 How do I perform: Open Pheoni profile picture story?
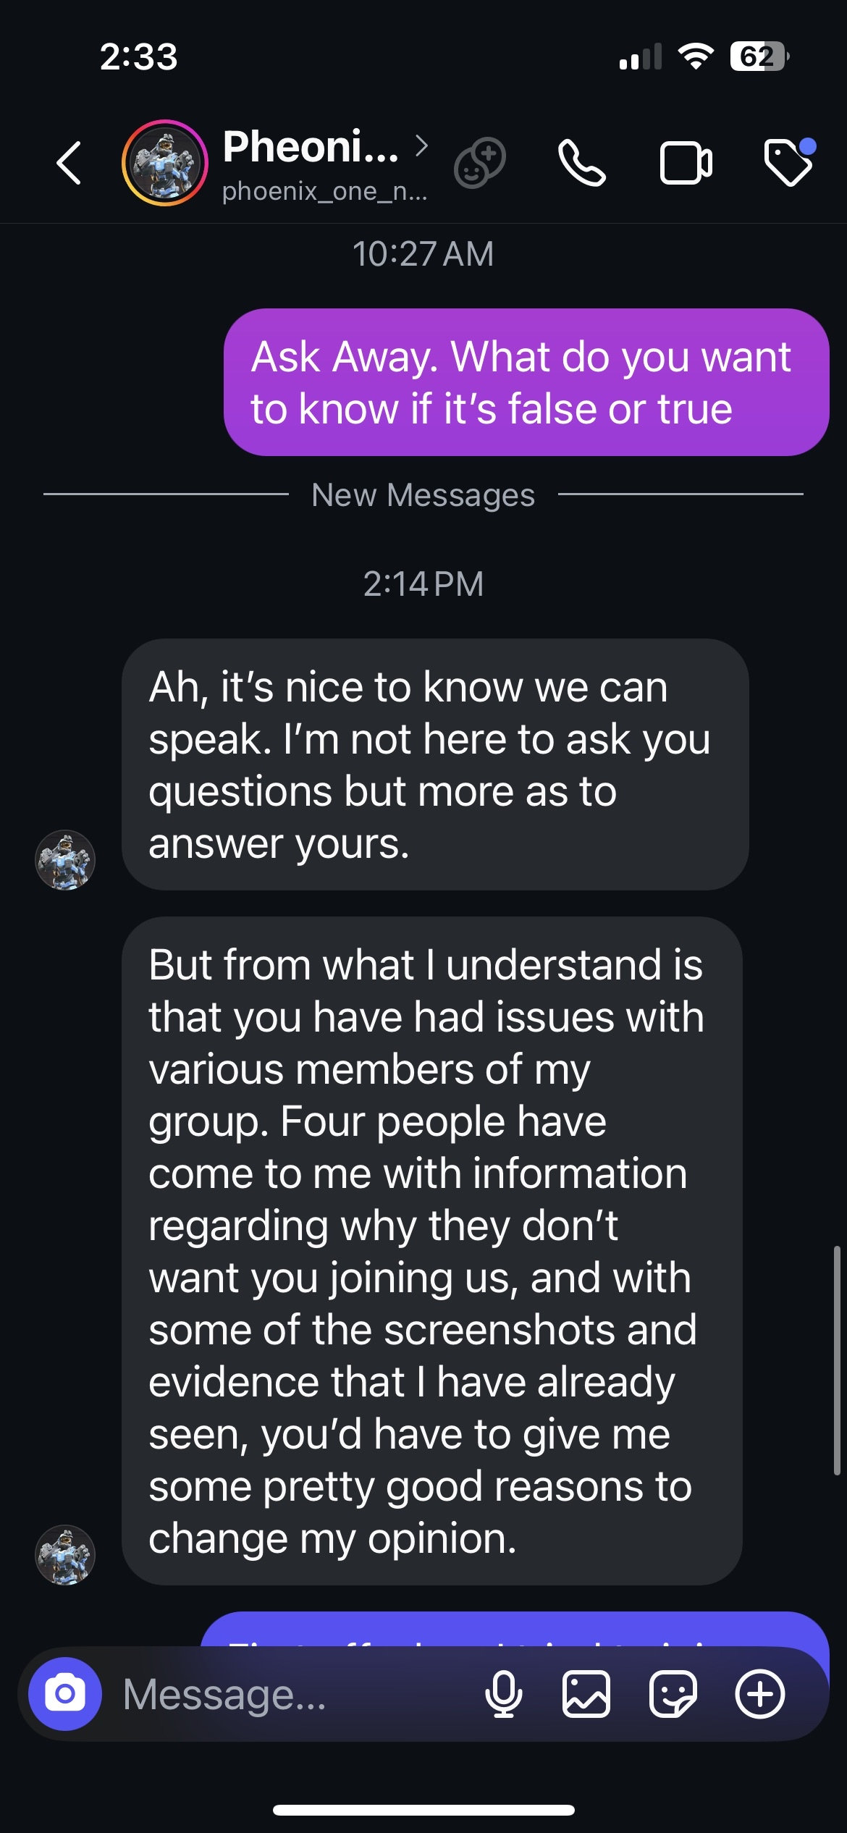[x=165, y=163]
